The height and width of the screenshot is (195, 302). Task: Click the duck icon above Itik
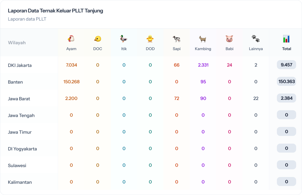point(124,39)
